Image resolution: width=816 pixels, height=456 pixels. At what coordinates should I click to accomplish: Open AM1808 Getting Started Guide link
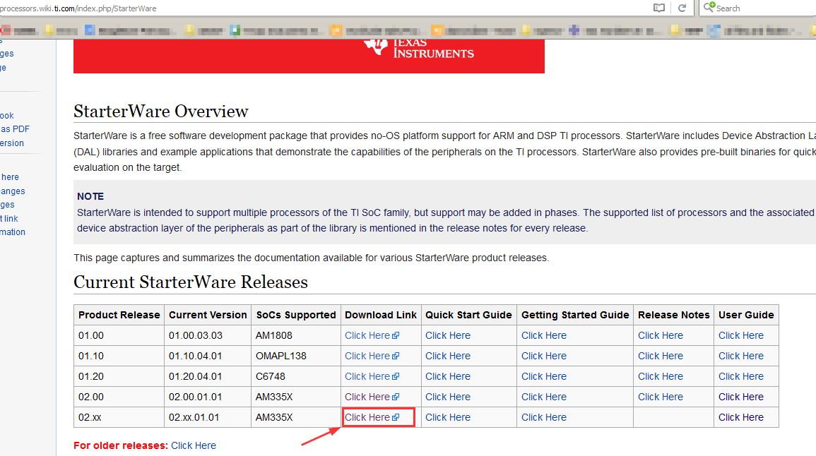pyautogui.click(x=544, y=335)
